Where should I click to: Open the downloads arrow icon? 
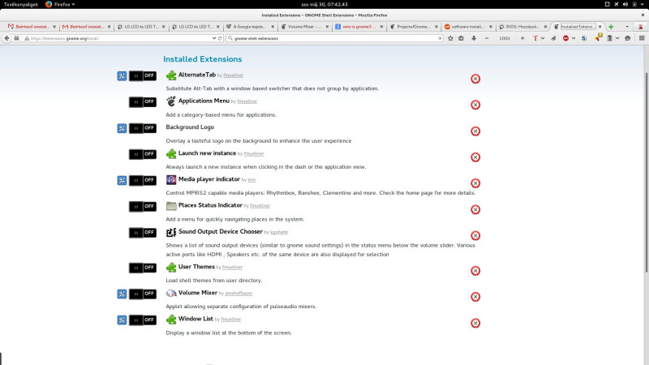click(x=474, y=38)
